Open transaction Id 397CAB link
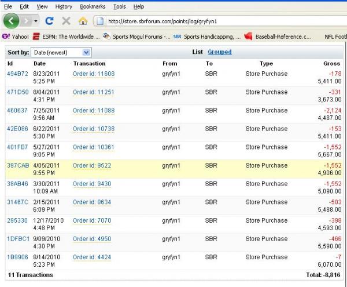Viewport: 347px width, 287px height. click(x=18, y=165)
